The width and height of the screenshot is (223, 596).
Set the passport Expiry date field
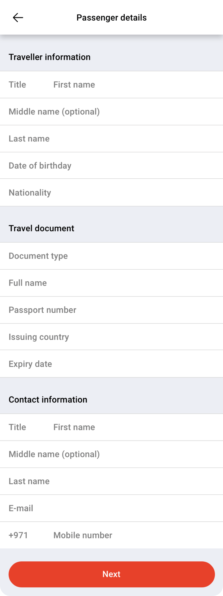click(112, 364)
